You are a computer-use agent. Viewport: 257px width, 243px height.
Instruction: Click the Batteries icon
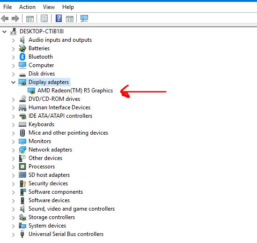22,48
